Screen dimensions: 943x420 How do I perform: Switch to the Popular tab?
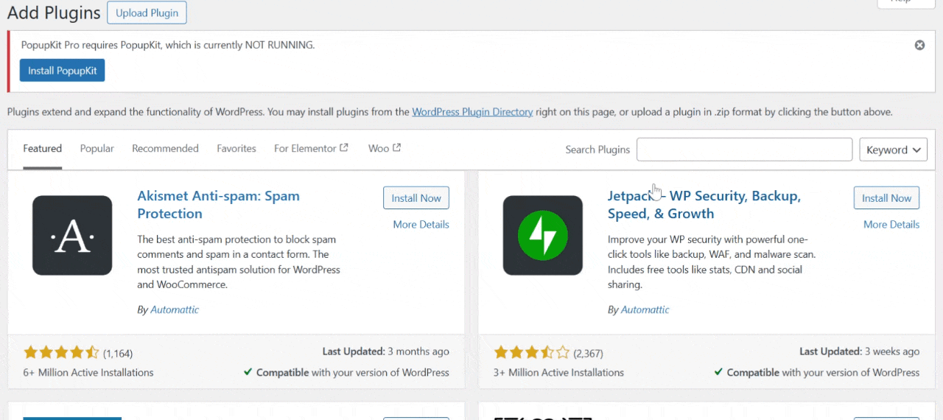coord(97,148)
